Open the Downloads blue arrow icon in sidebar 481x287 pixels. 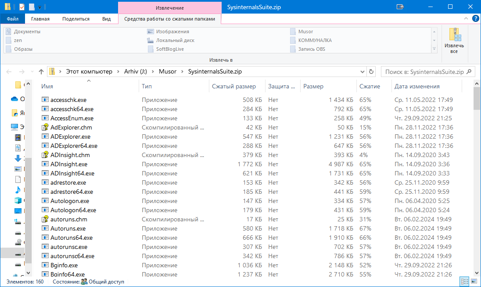[x=18, y=158]
